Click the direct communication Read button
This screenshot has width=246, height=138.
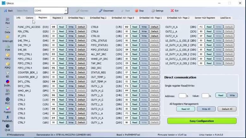pos(221,95)
